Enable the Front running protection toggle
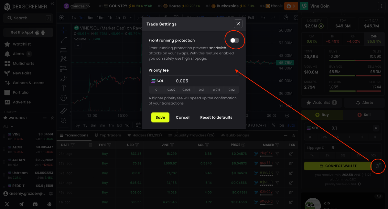This screenshot has width=388, height=209. [235, 40]
